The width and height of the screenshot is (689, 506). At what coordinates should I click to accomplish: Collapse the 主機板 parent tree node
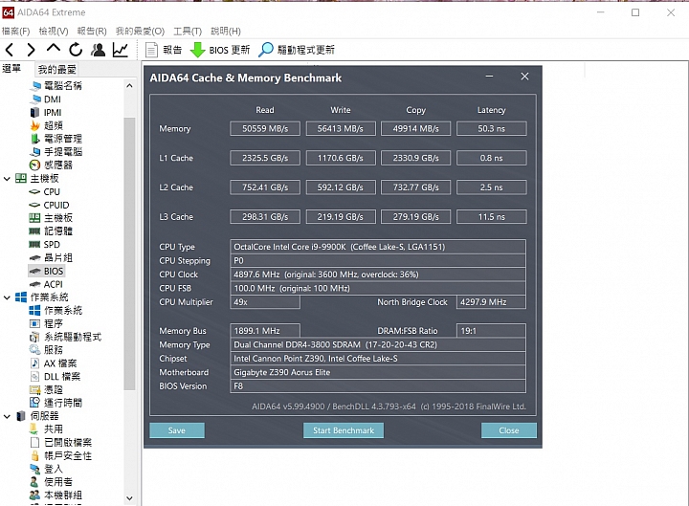coord(7,178)
